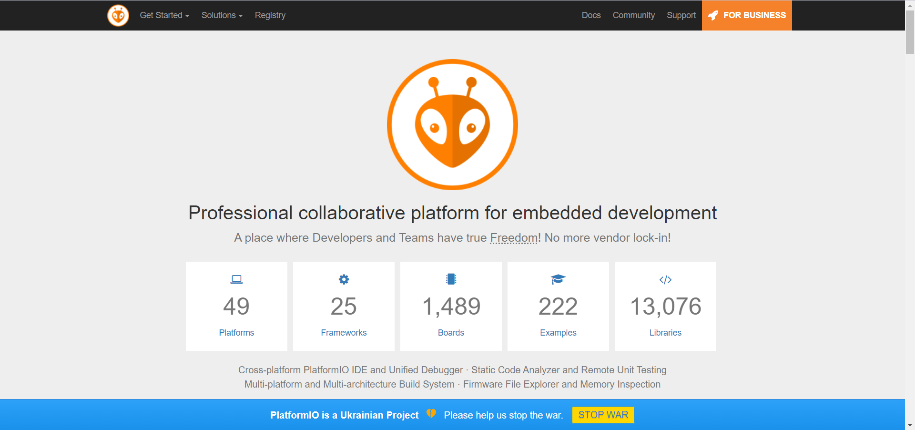Click the 13,076 libraries count
This screenshot has width=915, height=430.
pos(665,306)
